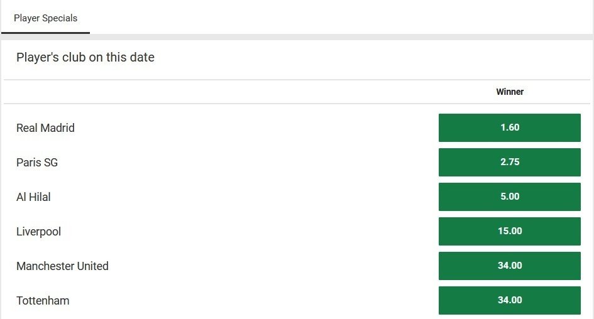594x319 pixels.
Task: Bet on Paris SG at 2.75
Action: pos(509,162)
